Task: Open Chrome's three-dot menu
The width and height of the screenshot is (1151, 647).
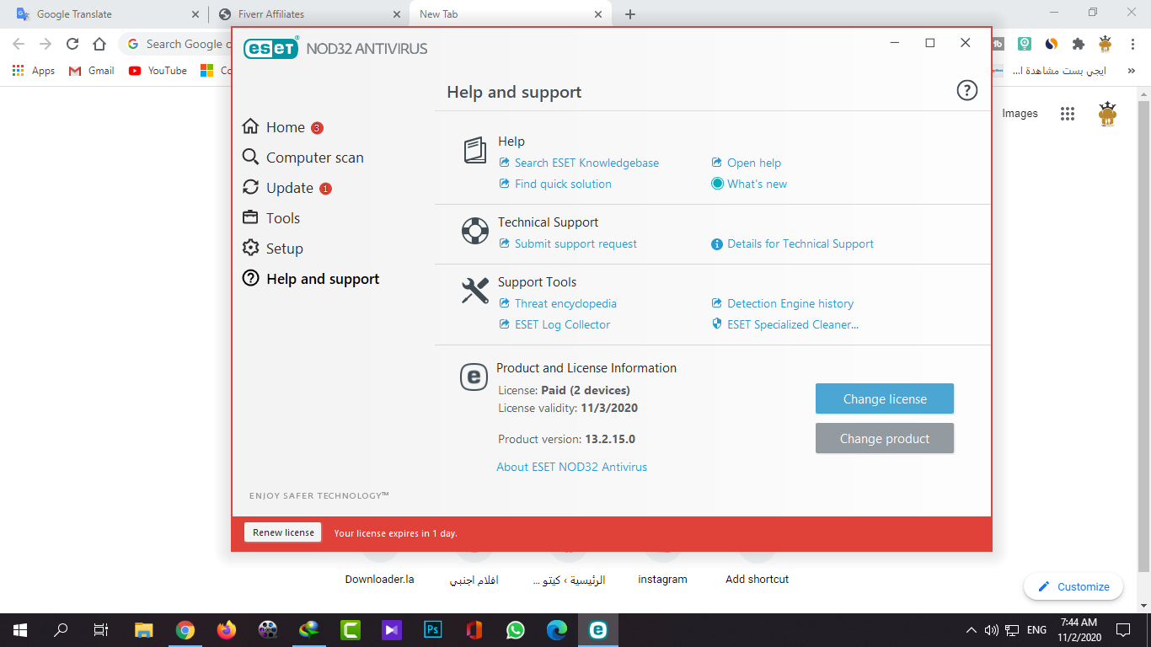Action: [x=1133, y=44]
